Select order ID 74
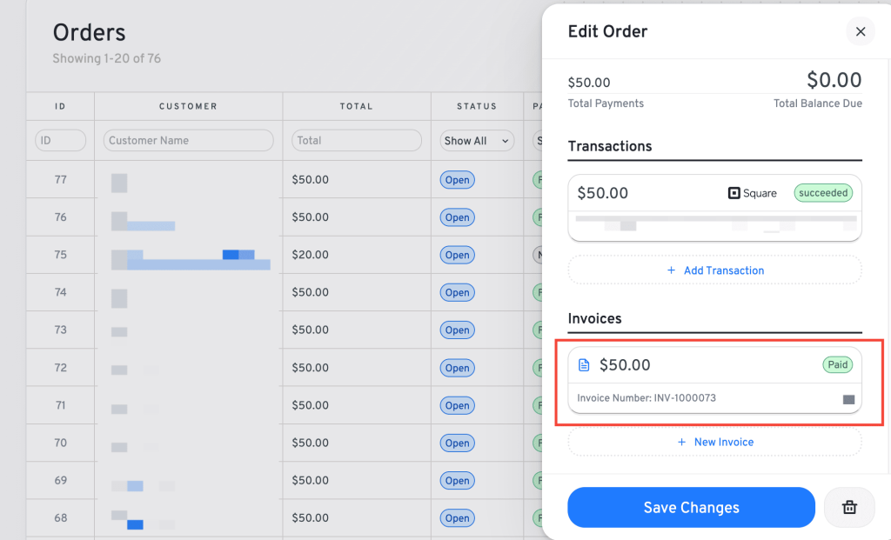 (x=60, y=292)
